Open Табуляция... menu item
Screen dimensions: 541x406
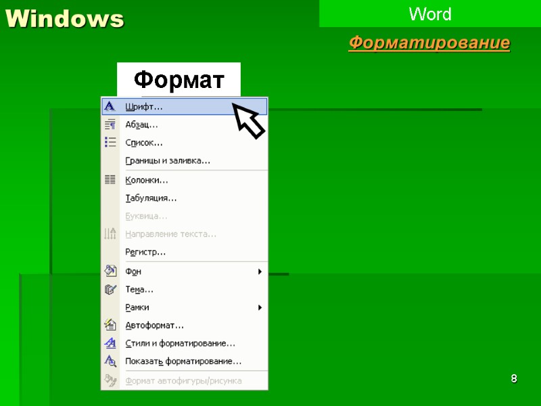click(184, 198)
